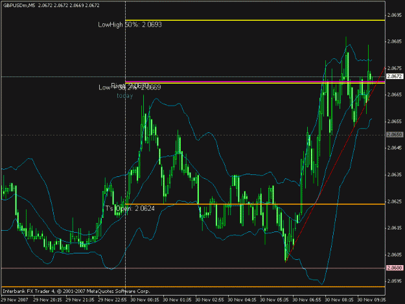This screenshot has height=304, width=405.
Task: Click the 2.0695 price axis label
Action: (x=395, y=15)
